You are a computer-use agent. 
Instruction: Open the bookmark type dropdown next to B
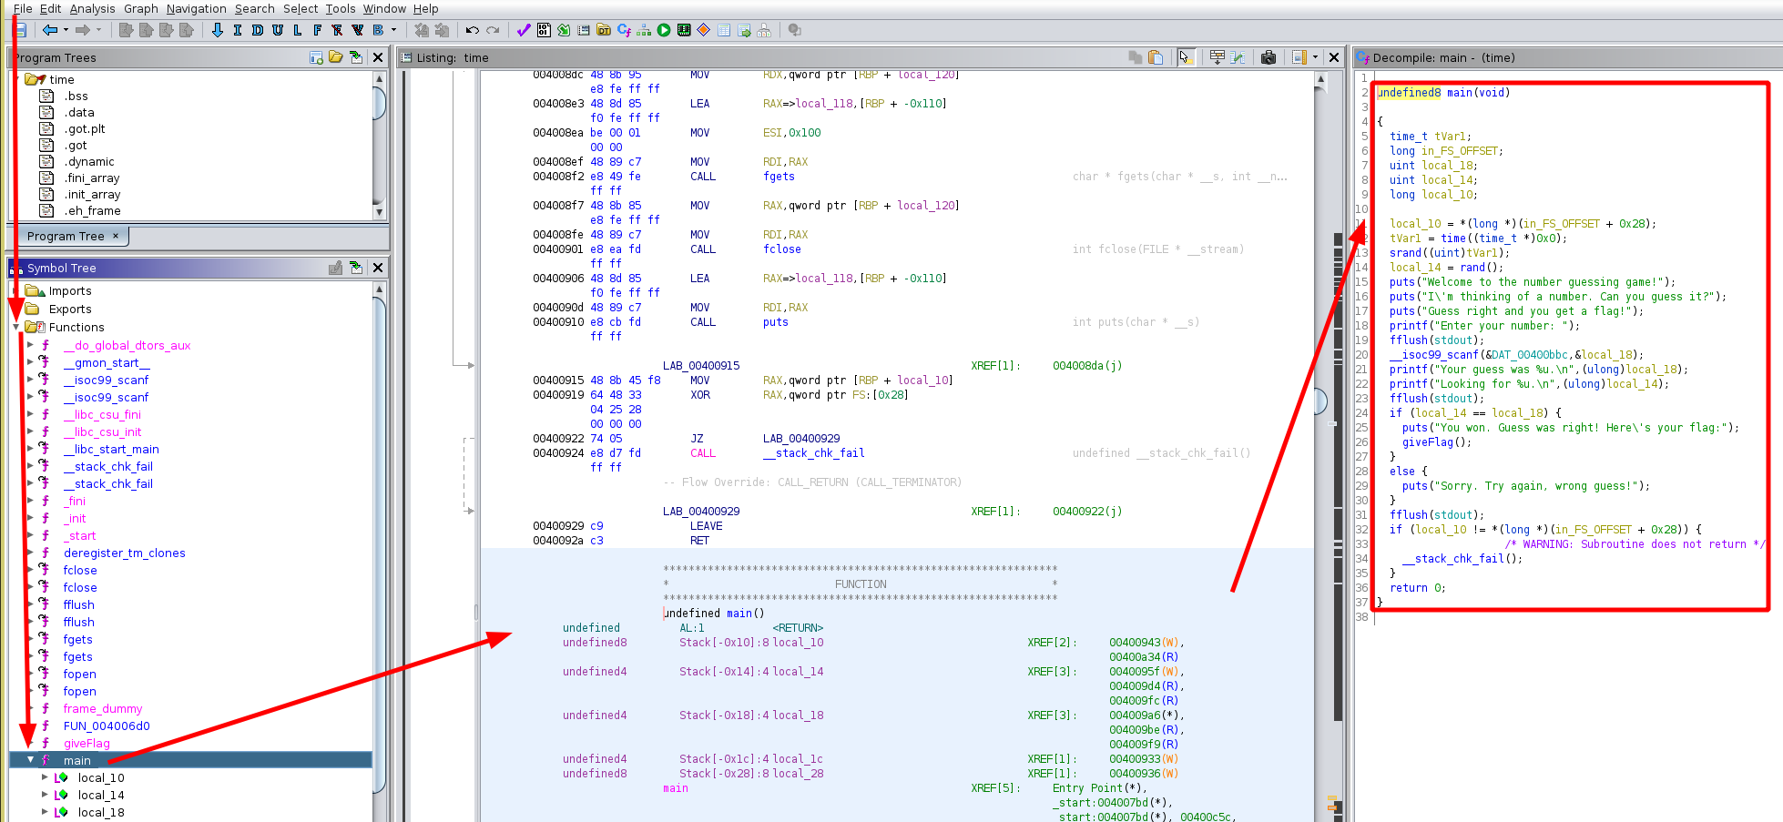pyautogui.click(x=393, y=30)
